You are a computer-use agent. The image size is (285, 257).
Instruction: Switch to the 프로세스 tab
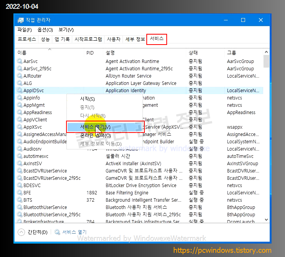point(27,39)
